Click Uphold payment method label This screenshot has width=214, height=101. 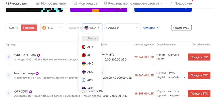[162, 96]
